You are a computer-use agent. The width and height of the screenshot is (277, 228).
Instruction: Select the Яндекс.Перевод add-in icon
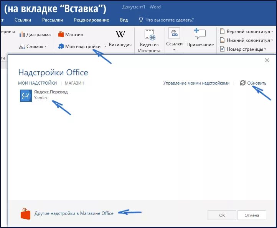[26, 96]
